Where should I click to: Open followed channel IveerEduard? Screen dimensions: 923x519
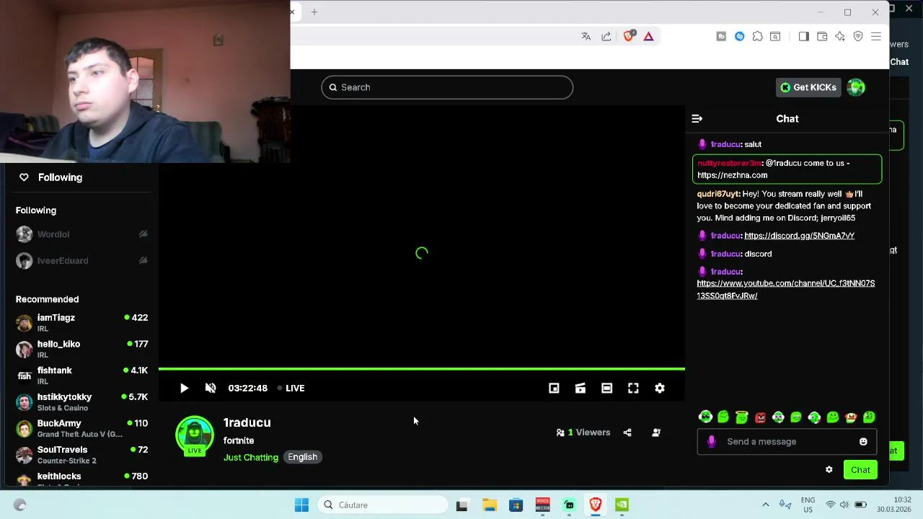tap(81, 260)
